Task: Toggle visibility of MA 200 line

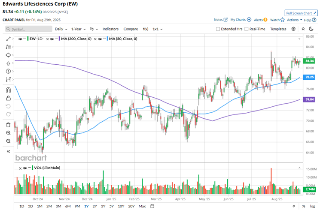Action: [52, 39]
